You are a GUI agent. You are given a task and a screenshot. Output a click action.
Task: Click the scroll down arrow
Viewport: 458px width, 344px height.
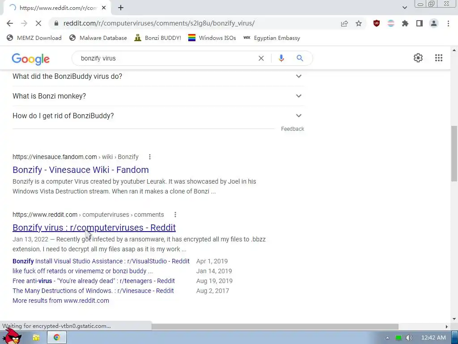(x=454, y=318)
